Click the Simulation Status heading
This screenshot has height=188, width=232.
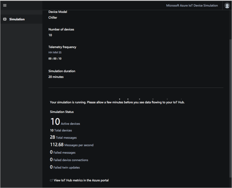click(62, 112)
